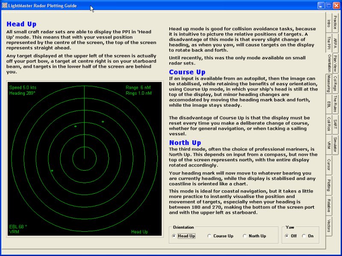Screen dimensions: 342x256
Task: Select the North Up orientation option
Action: pos(245,236)
